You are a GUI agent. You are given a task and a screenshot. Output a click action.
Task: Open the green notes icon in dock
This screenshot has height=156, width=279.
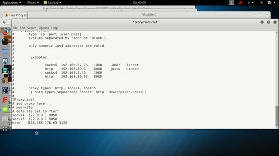(x=5, y=110)
